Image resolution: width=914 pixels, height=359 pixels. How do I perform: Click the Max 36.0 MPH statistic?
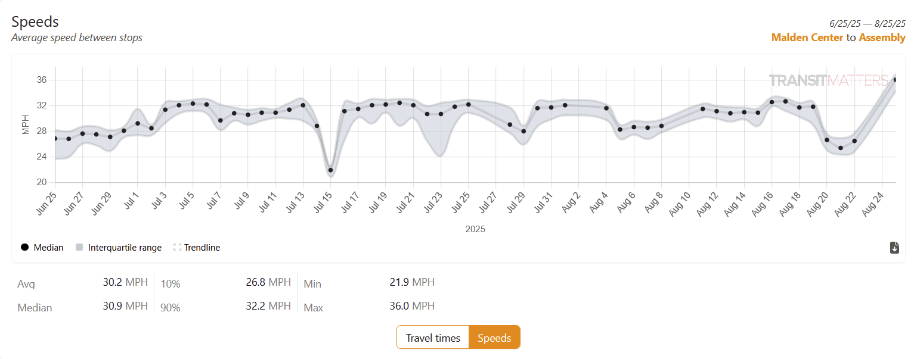(x=411, y=306)
